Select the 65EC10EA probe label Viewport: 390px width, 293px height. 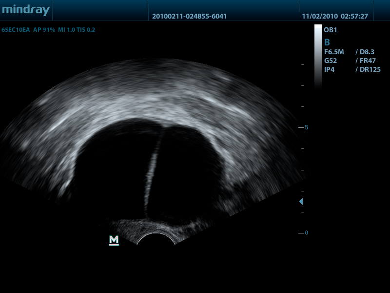click(16, 30)
